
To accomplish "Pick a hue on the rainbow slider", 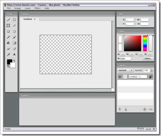I will pyautogui.click(x=145, y=44).
